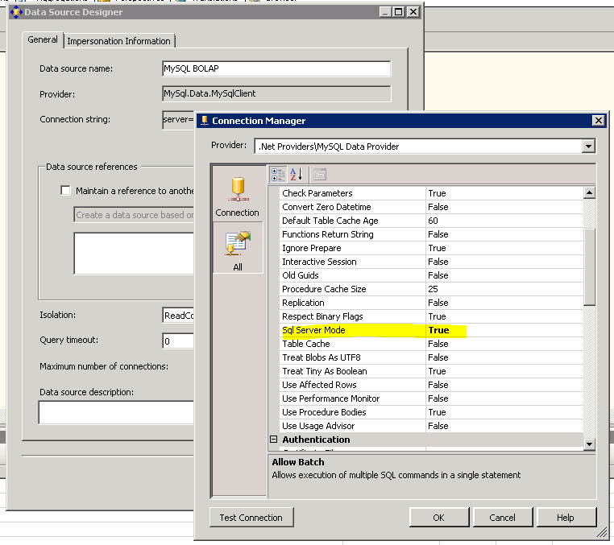Select the Connection page icon
This screenshot has width=614, height=545.
coord(237,196)
